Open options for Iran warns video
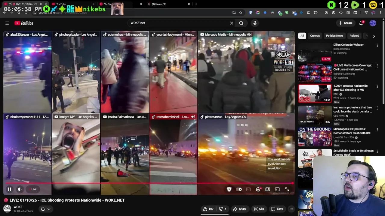The image size is (385, 216). coord(377,108)
